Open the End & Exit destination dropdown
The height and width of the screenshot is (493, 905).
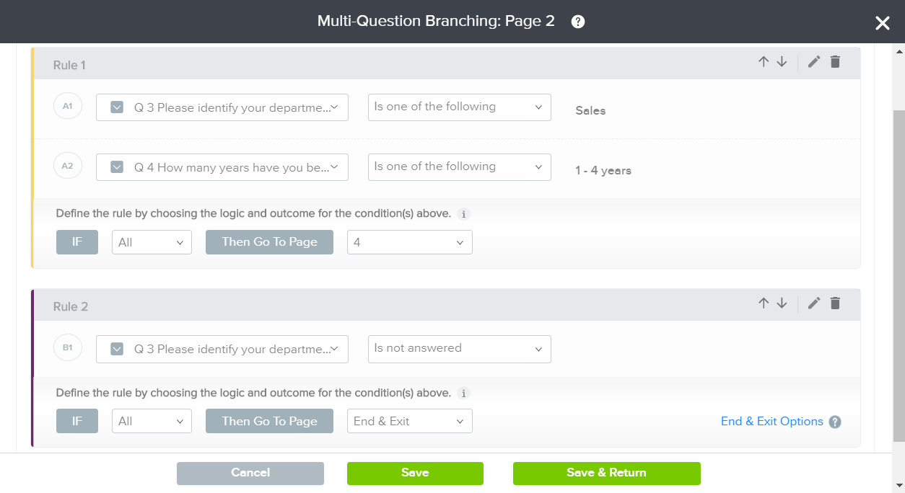pos(410,422)
